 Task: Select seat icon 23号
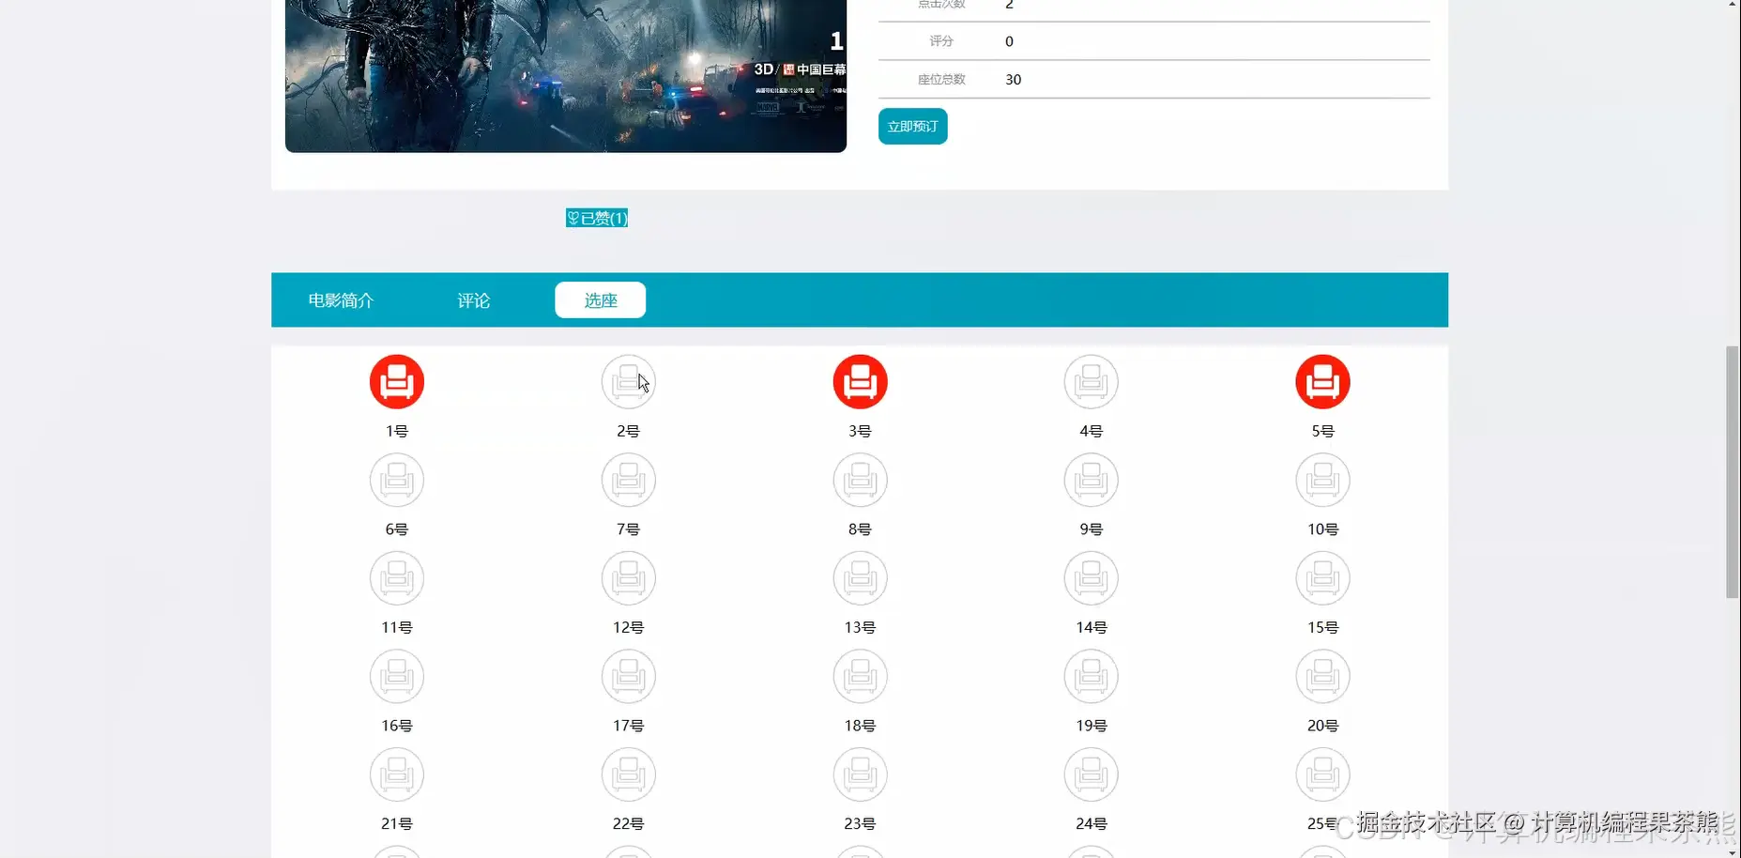860,774
